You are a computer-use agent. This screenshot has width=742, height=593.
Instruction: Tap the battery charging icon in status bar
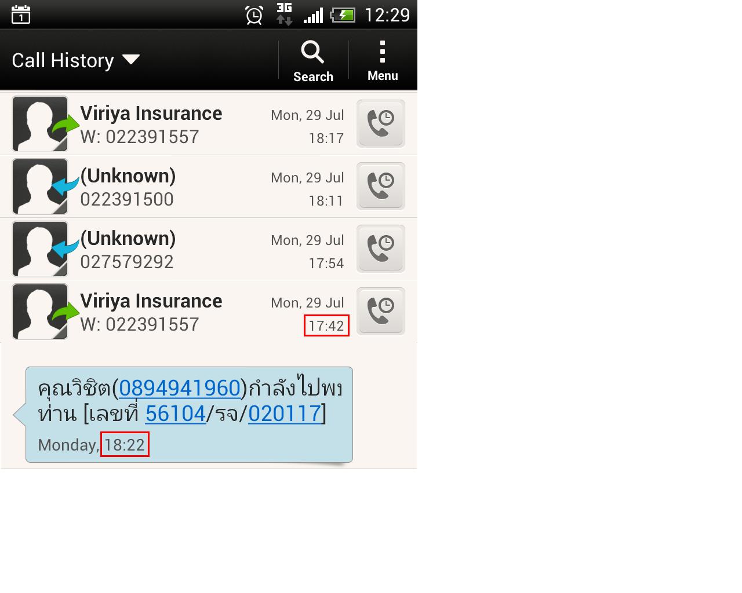pos(343,15)
